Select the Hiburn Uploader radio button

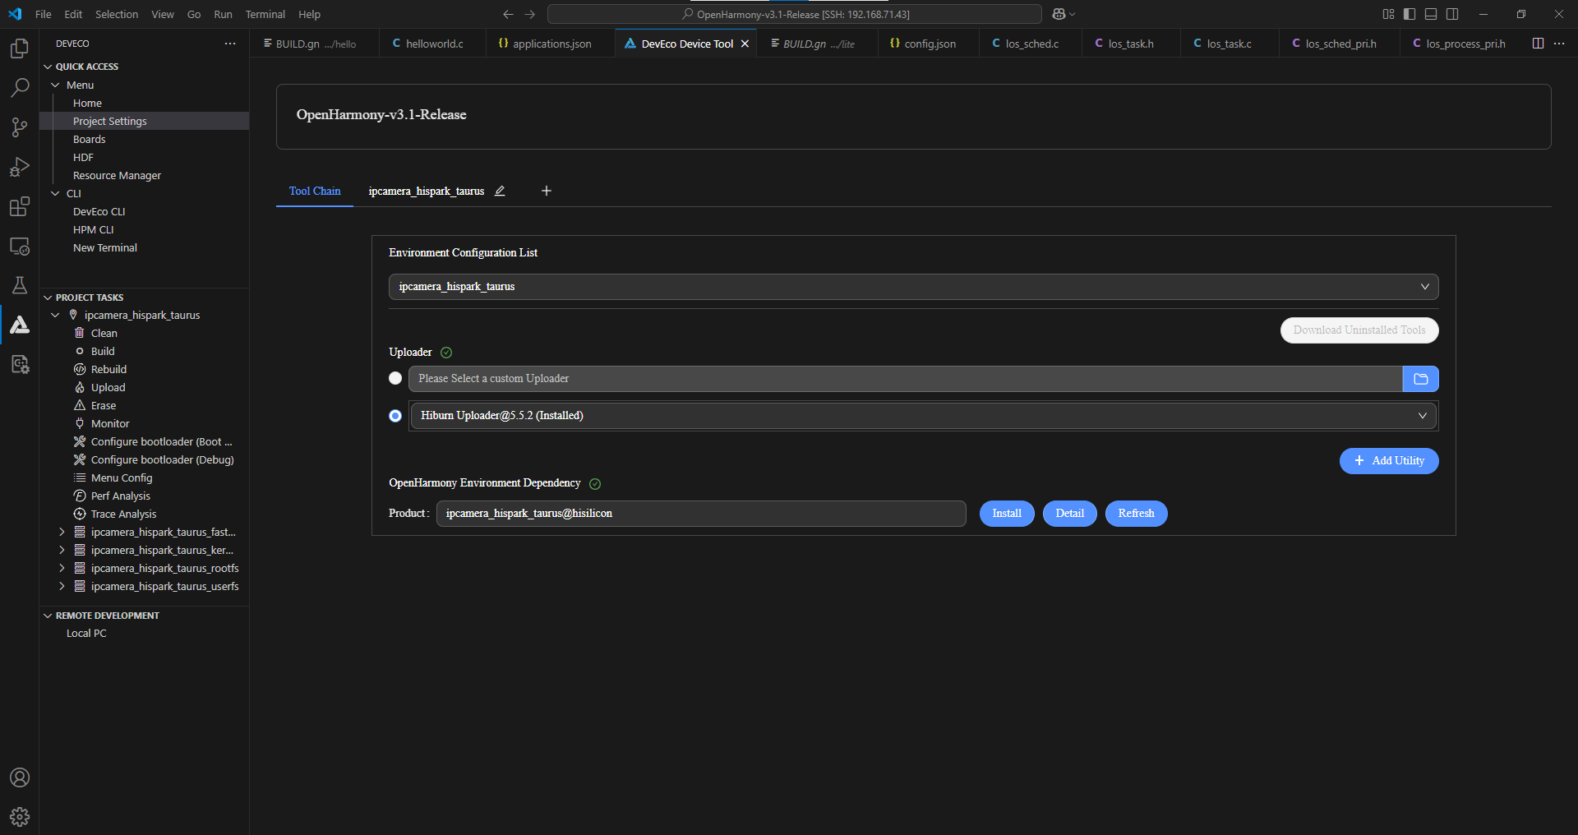coord(395,416)
